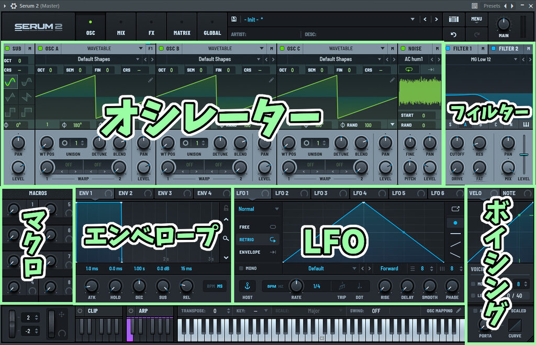Switch to the MATRIX tab
The height and width of the screenshot is (345, 536).
click(182, 27)
